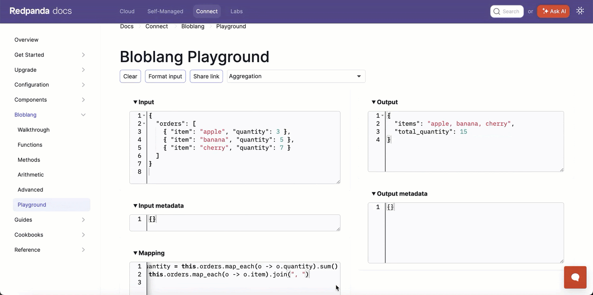Expand the Cookbooks section chevron
The width and height of the screenshot is (593, 295).
coord(83,235)
